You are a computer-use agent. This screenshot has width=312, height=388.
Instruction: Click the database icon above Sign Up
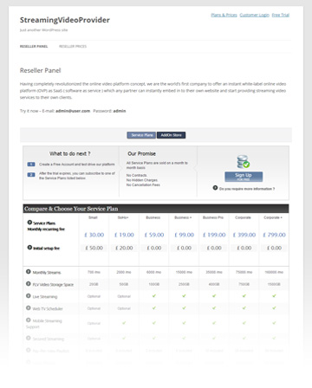[x=244, y=162]
